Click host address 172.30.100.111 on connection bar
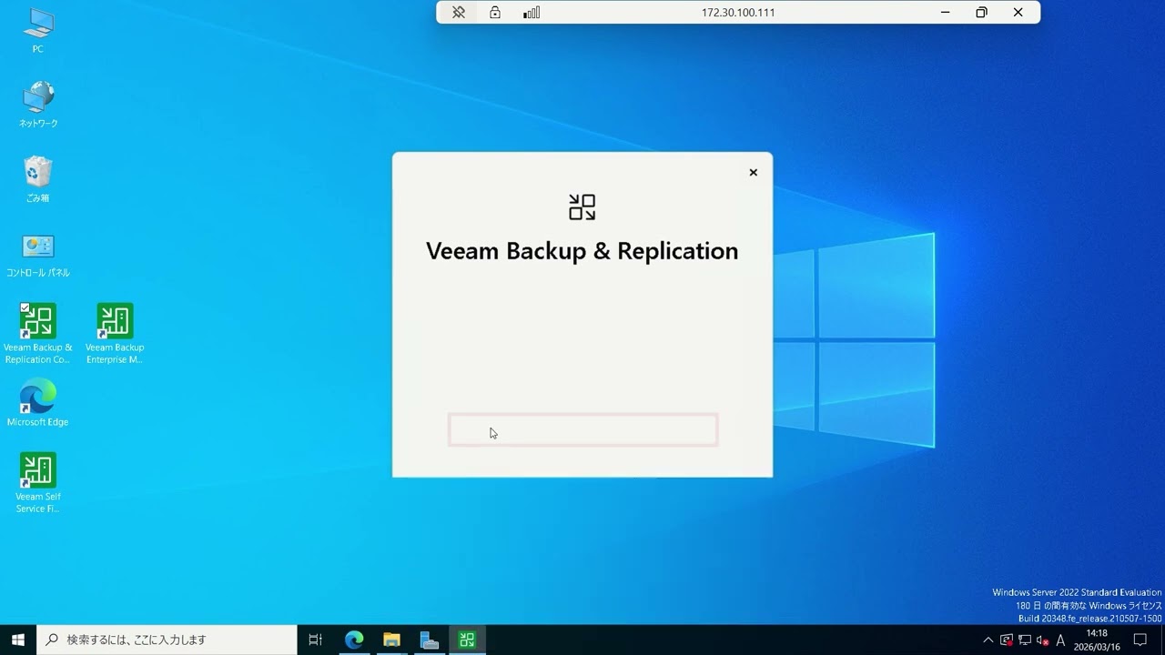Screen dimensions: 1165x655 point(738,13)
